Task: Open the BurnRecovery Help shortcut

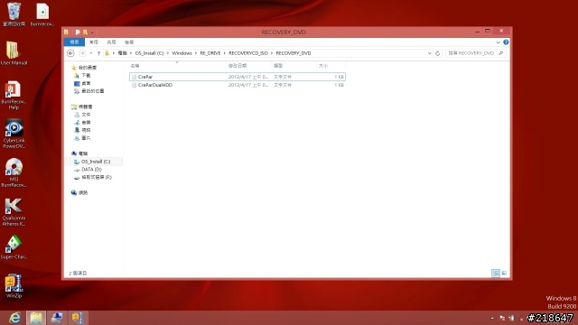Action: pos(14,96)
